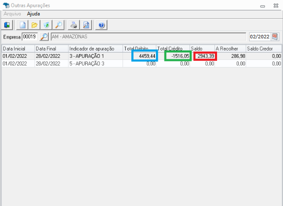Click the Empresa code field 00019
Image resolution: width=283 pixels, height=206 pixels.
click(x=30, y=37)
